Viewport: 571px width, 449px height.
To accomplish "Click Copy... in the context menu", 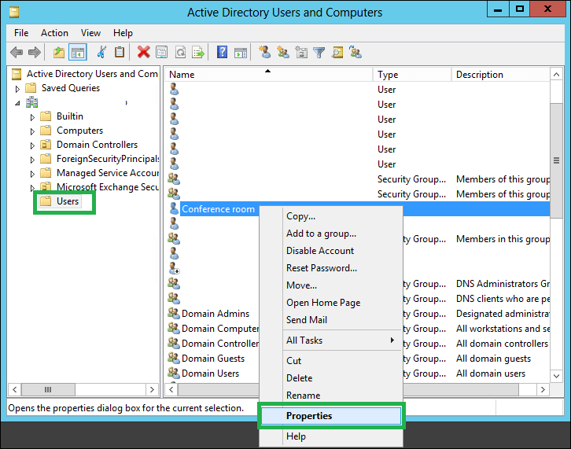I will [x=330, y=216].
